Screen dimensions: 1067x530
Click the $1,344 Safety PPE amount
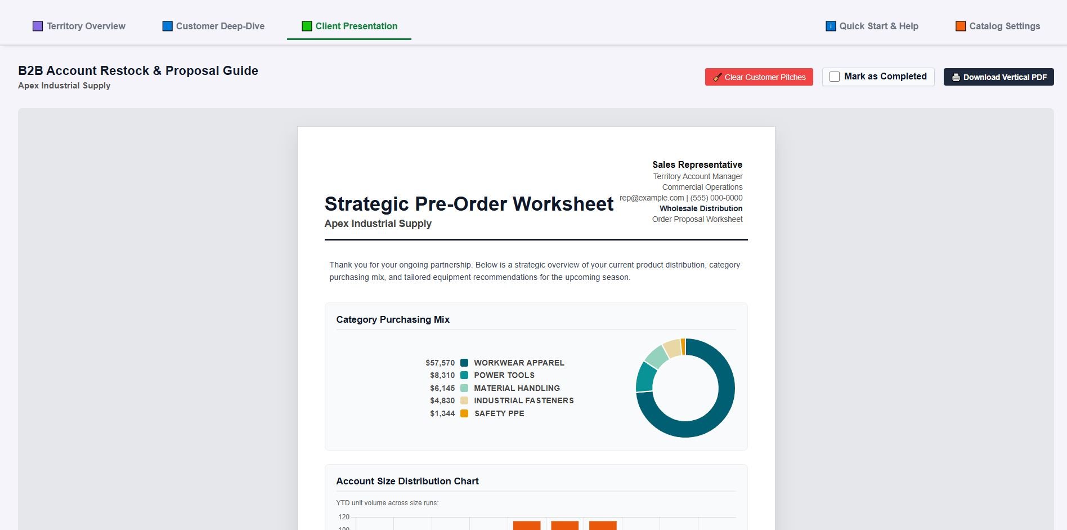pyautogui.click(x=442, y=413)
